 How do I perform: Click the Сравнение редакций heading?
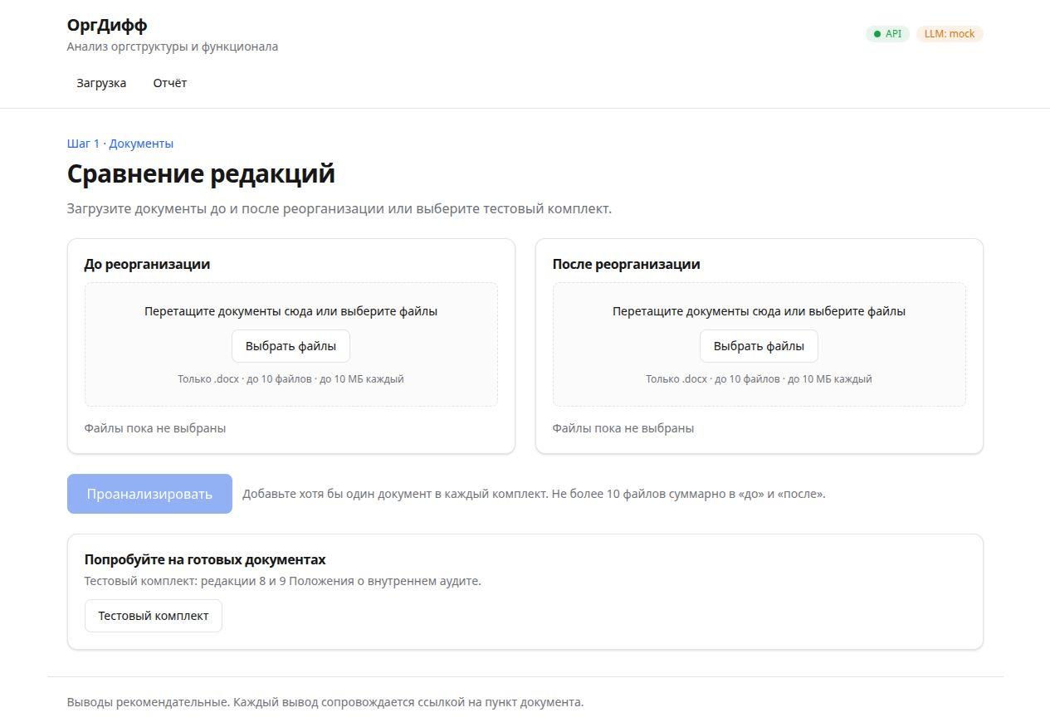pos(201,175)
